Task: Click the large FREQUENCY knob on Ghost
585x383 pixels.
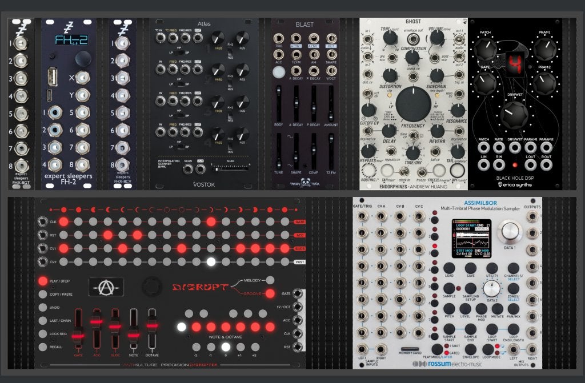Action: 414,105
